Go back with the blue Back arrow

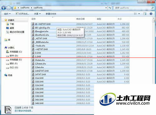4,8
